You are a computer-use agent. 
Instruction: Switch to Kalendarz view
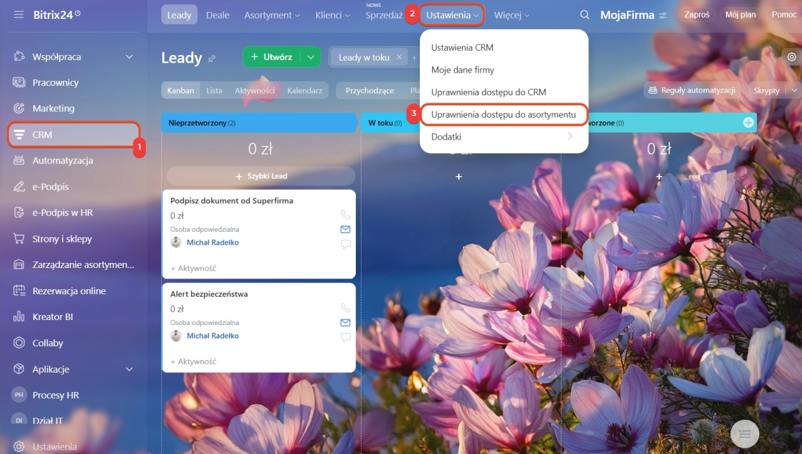[305, 91]
